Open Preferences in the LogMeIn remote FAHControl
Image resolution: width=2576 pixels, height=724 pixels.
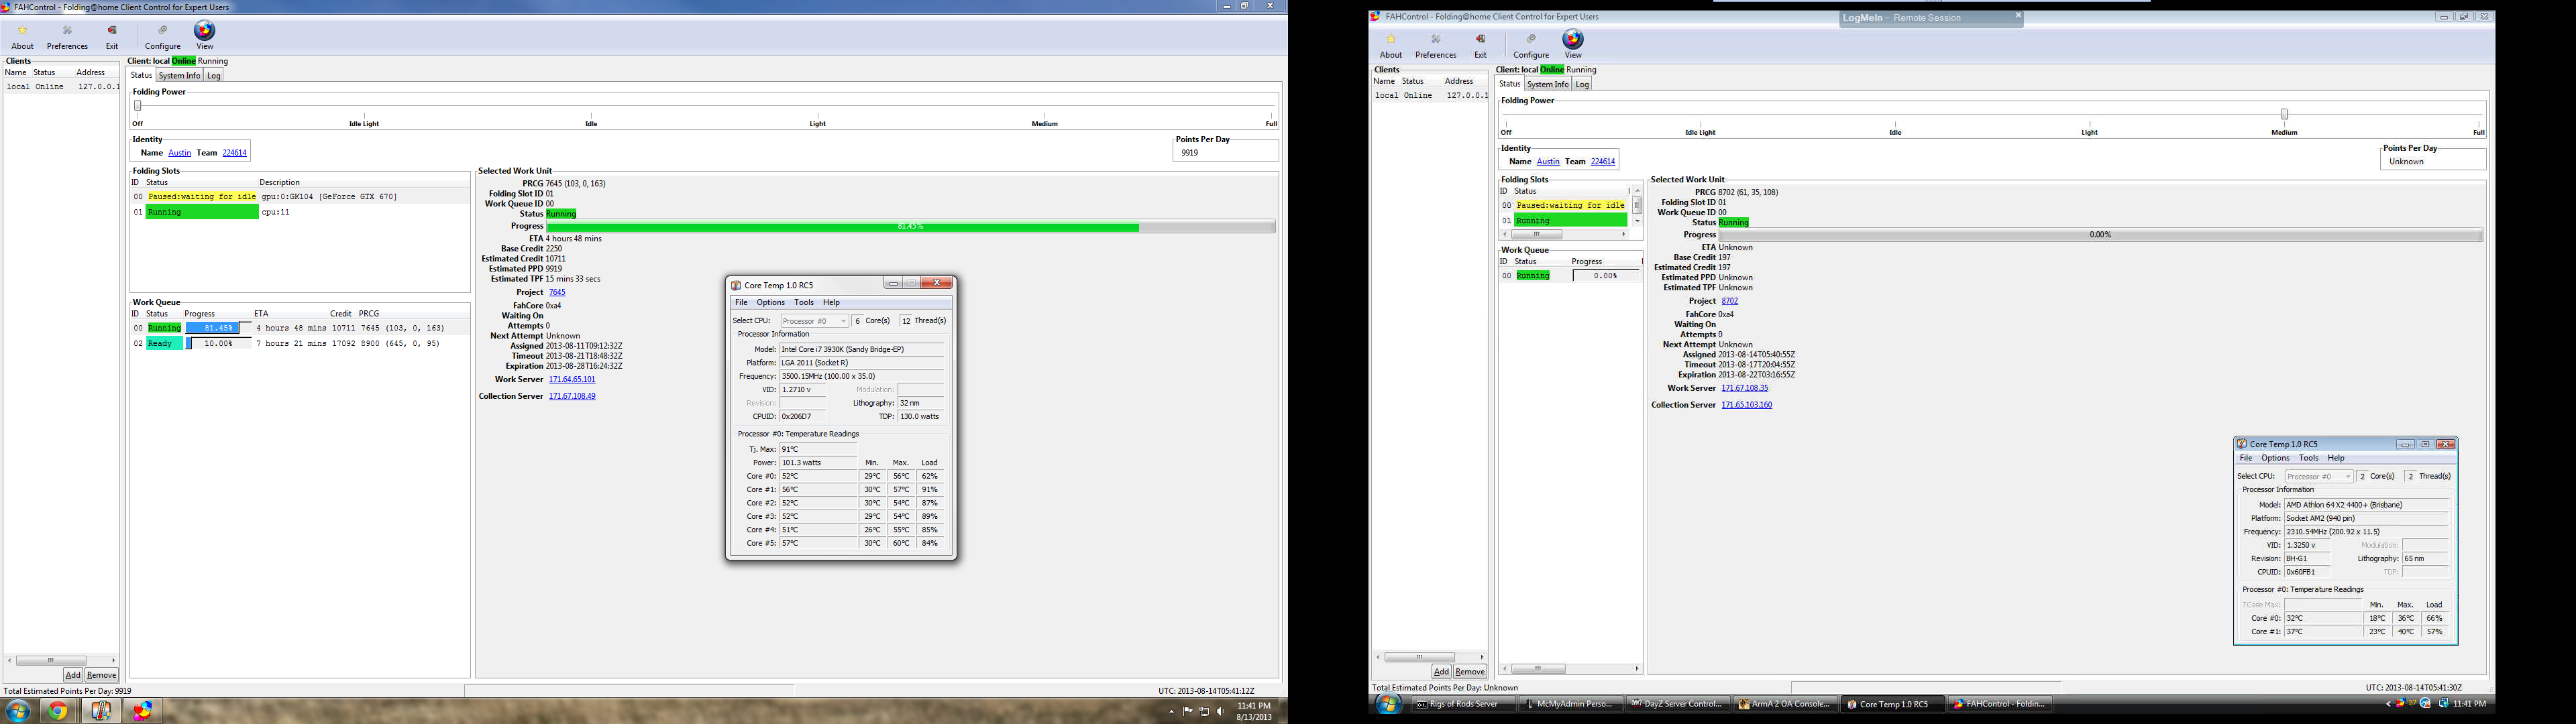tap(1435, 46)
